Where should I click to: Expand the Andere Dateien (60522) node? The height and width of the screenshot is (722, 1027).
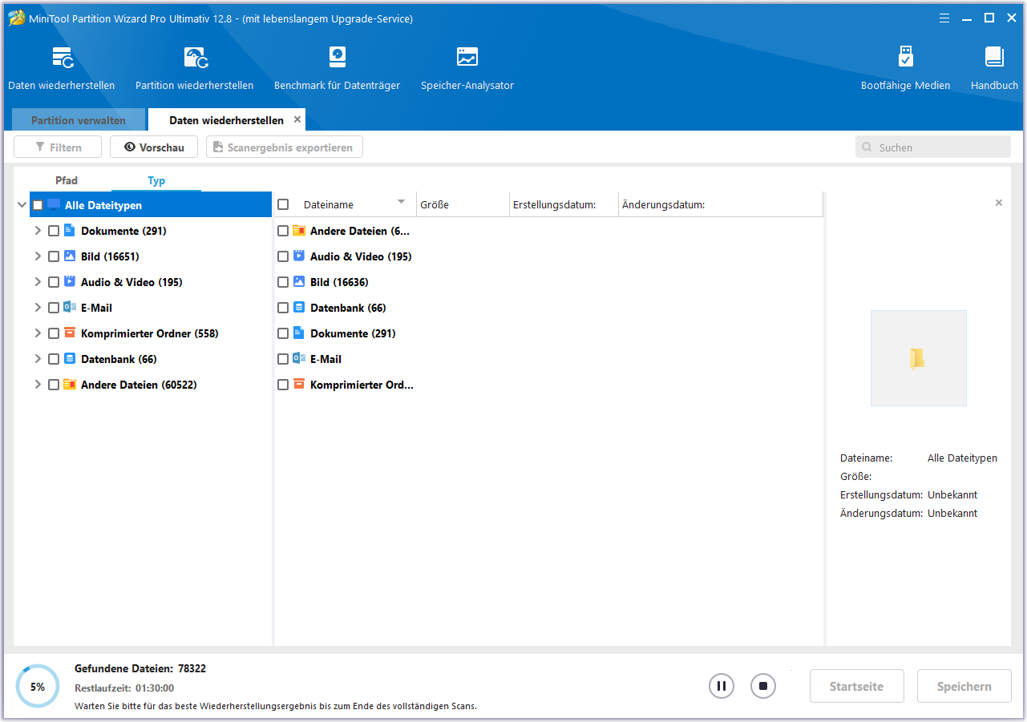tap(38, 385)
